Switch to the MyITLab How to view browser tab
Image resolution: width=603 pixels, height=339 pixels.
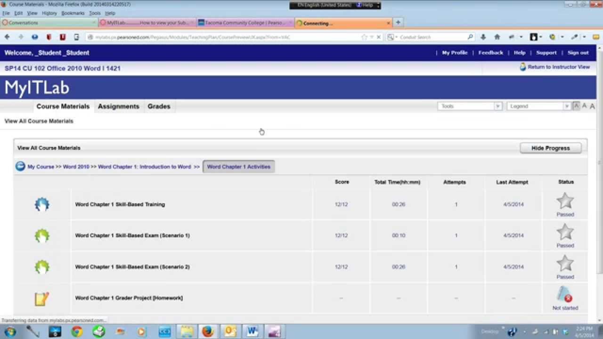(x=147, y=23)
